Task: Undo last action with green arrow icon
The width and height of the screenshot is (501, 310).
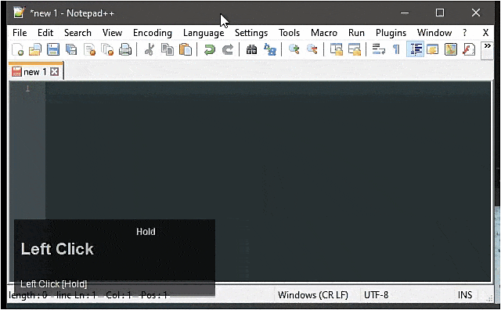Action: 210,50
